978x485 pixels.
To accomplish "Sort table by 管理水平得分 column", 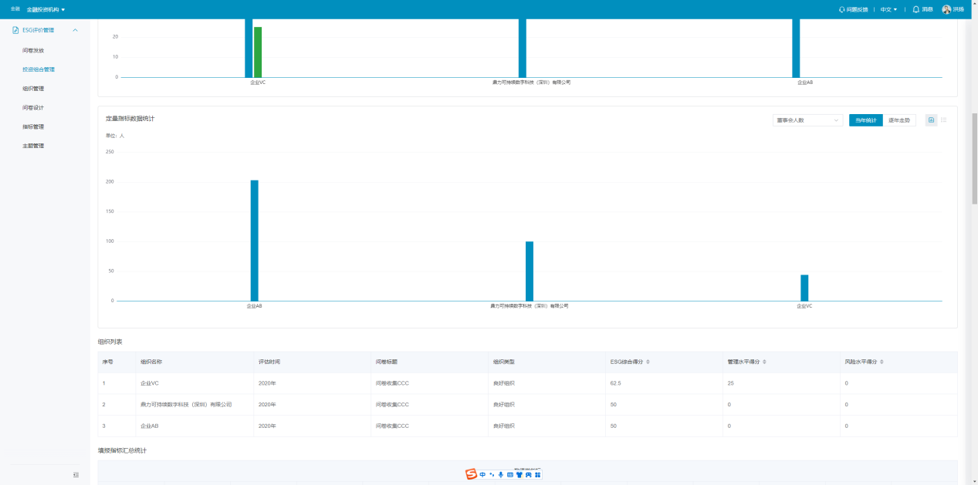I will 765,362.
